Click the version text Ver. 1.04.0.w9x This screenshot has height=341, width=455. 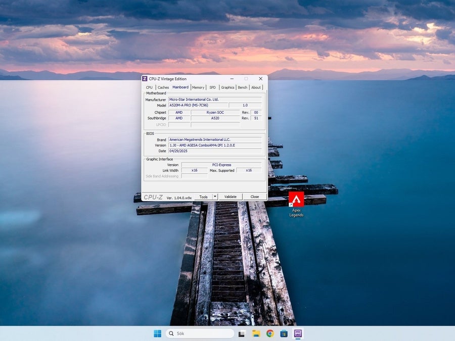(x=179, y=198)
